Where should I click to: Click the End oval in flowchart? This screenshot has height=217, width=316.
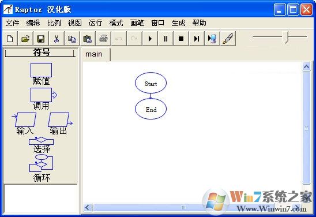click(151, 109)
